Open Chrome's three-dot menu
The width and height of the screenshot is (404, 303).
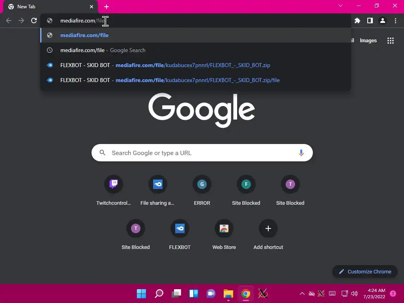tap(395, 21)
